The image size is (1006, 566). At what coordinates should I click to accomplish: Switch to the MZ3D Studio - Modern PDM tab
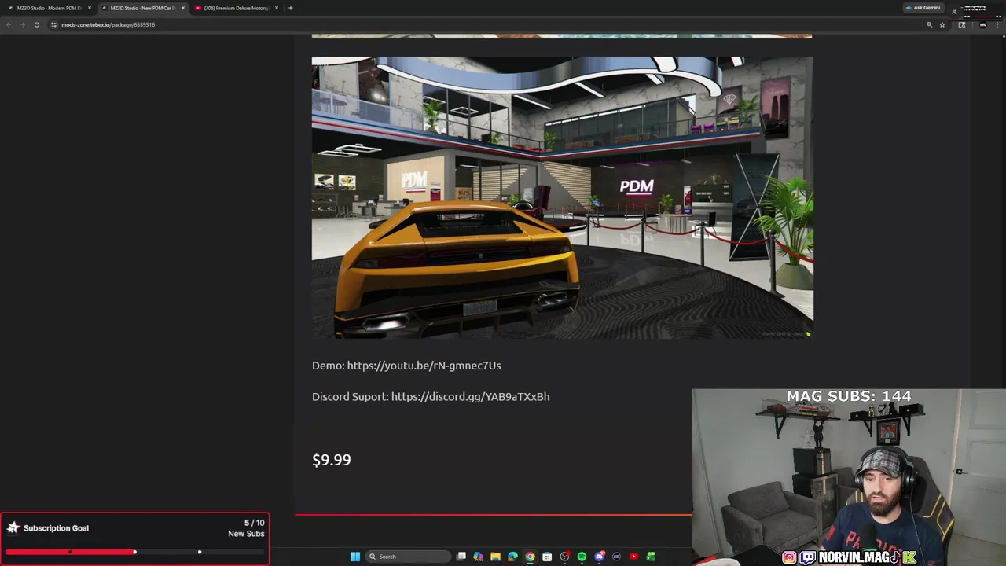[x=49, y=8]
